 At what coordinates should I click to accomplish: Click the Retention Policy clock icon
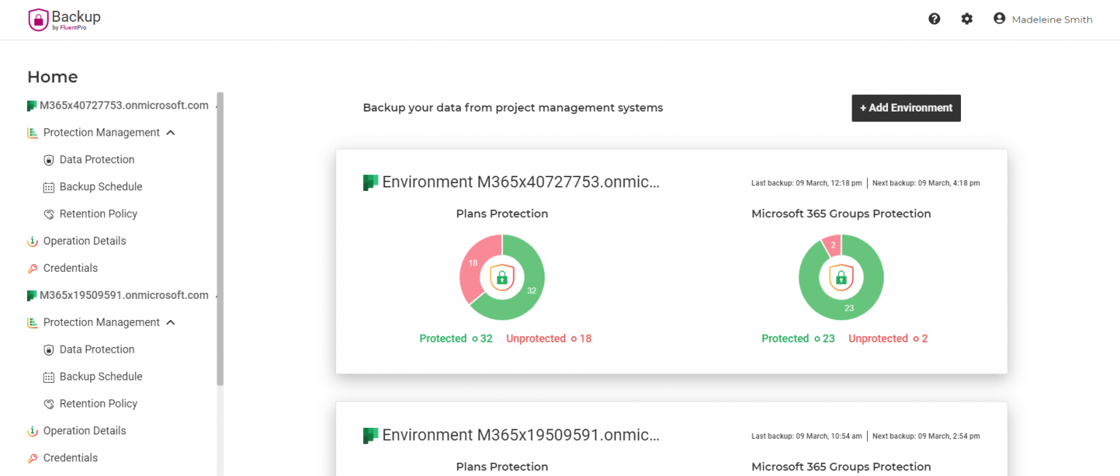click(48, 214)
